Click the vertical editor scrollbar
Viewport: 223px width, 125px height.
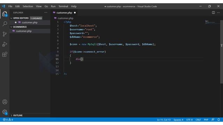point(222,52)
